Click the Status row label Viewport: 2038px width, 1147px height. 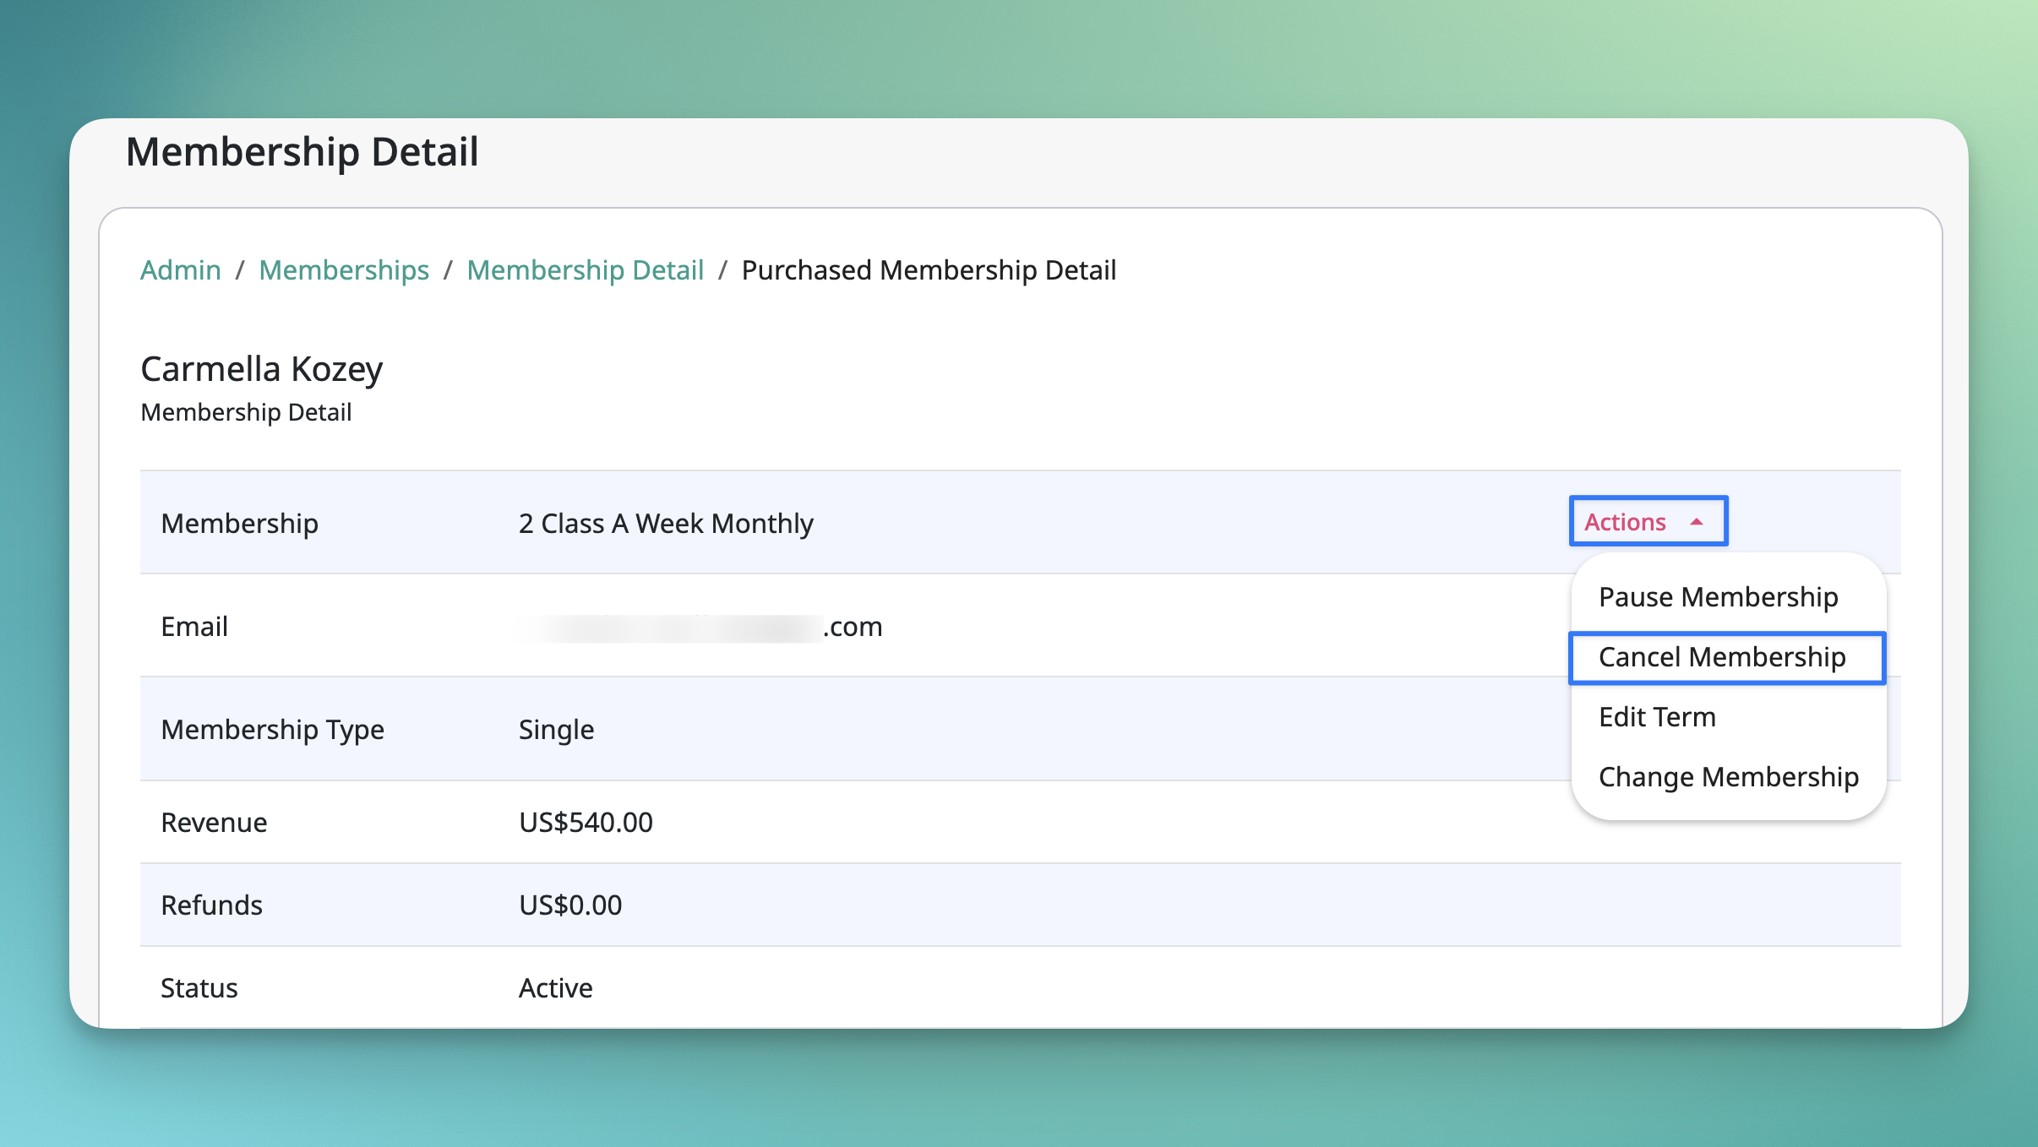pyautogui.click(x=199, y=988)
